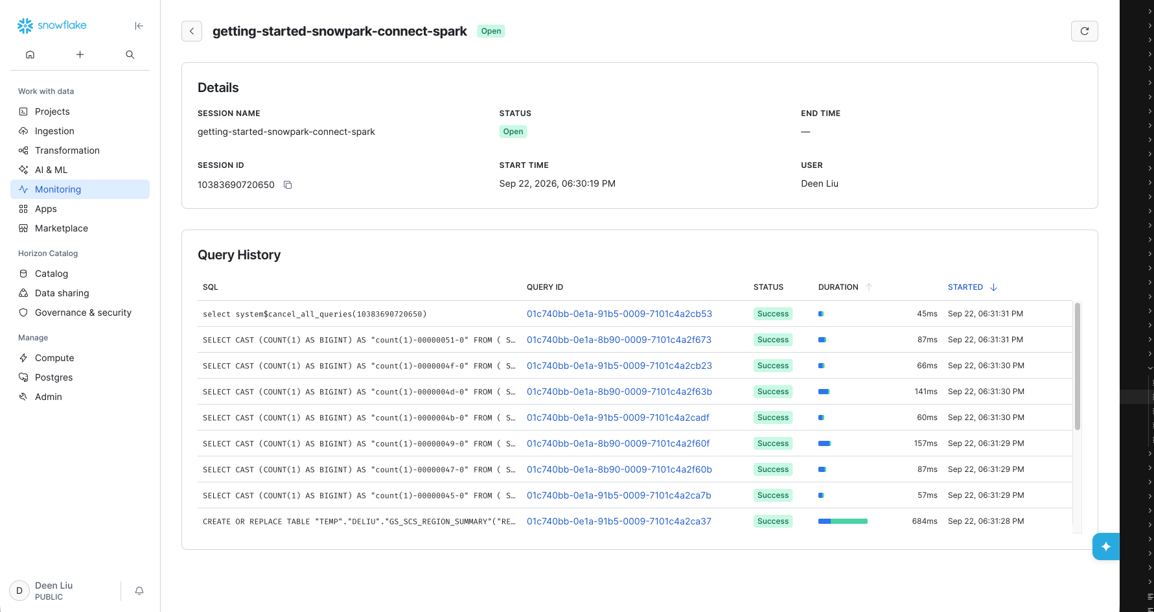The height and width of the screenshot is (612, 1154).
Task: Click the 157ms duration bar
Action: pos(825,443)
